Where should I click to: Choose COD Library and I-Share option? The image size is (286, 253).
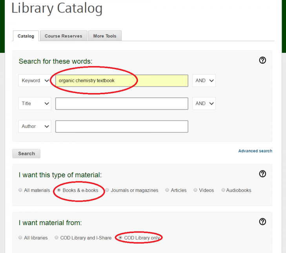[x=57, y=238]
